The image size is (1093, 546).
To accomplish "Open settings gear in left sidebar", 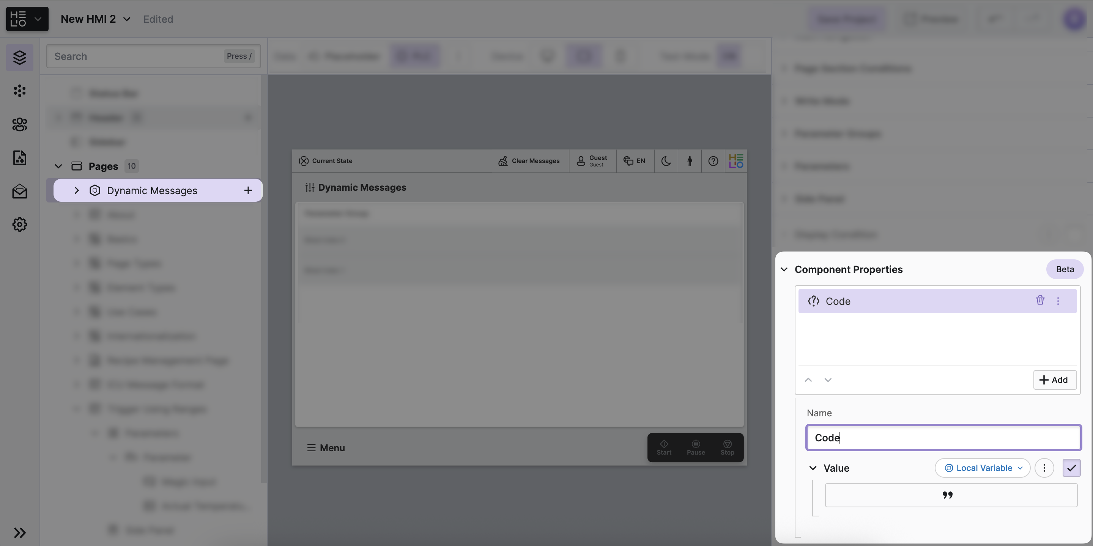I will 19,224.
